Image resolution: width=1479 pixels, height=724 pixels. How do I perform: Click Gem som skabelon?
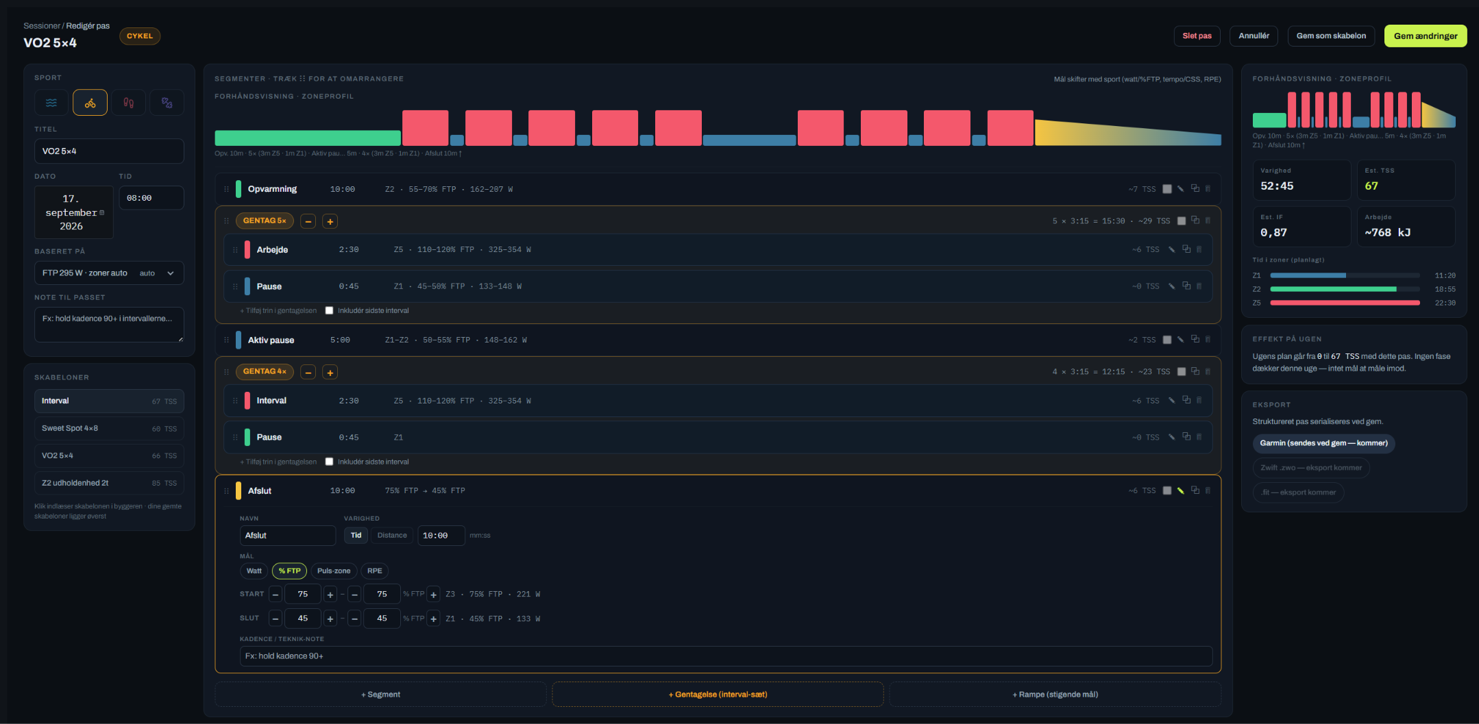pos(1331,36)
